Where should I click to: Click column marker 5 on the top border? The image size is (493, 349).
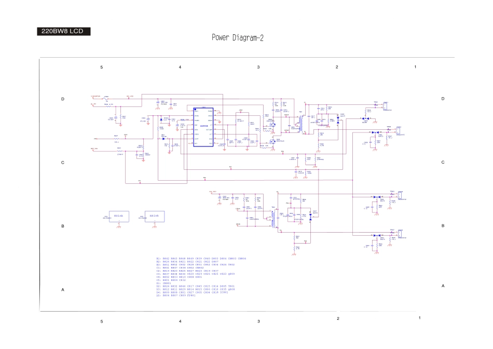coord(102,67)
